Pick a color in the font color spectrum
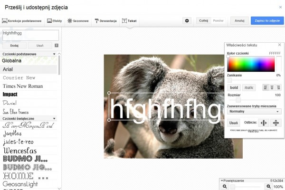 [251, 64]
